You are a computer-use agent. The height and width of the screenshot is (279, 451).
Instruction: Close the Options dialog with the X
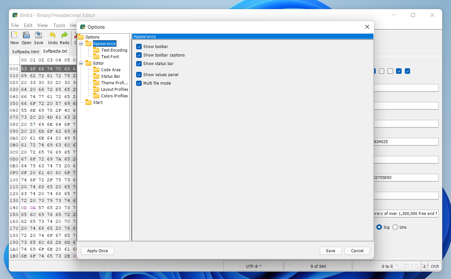[367, 27]
